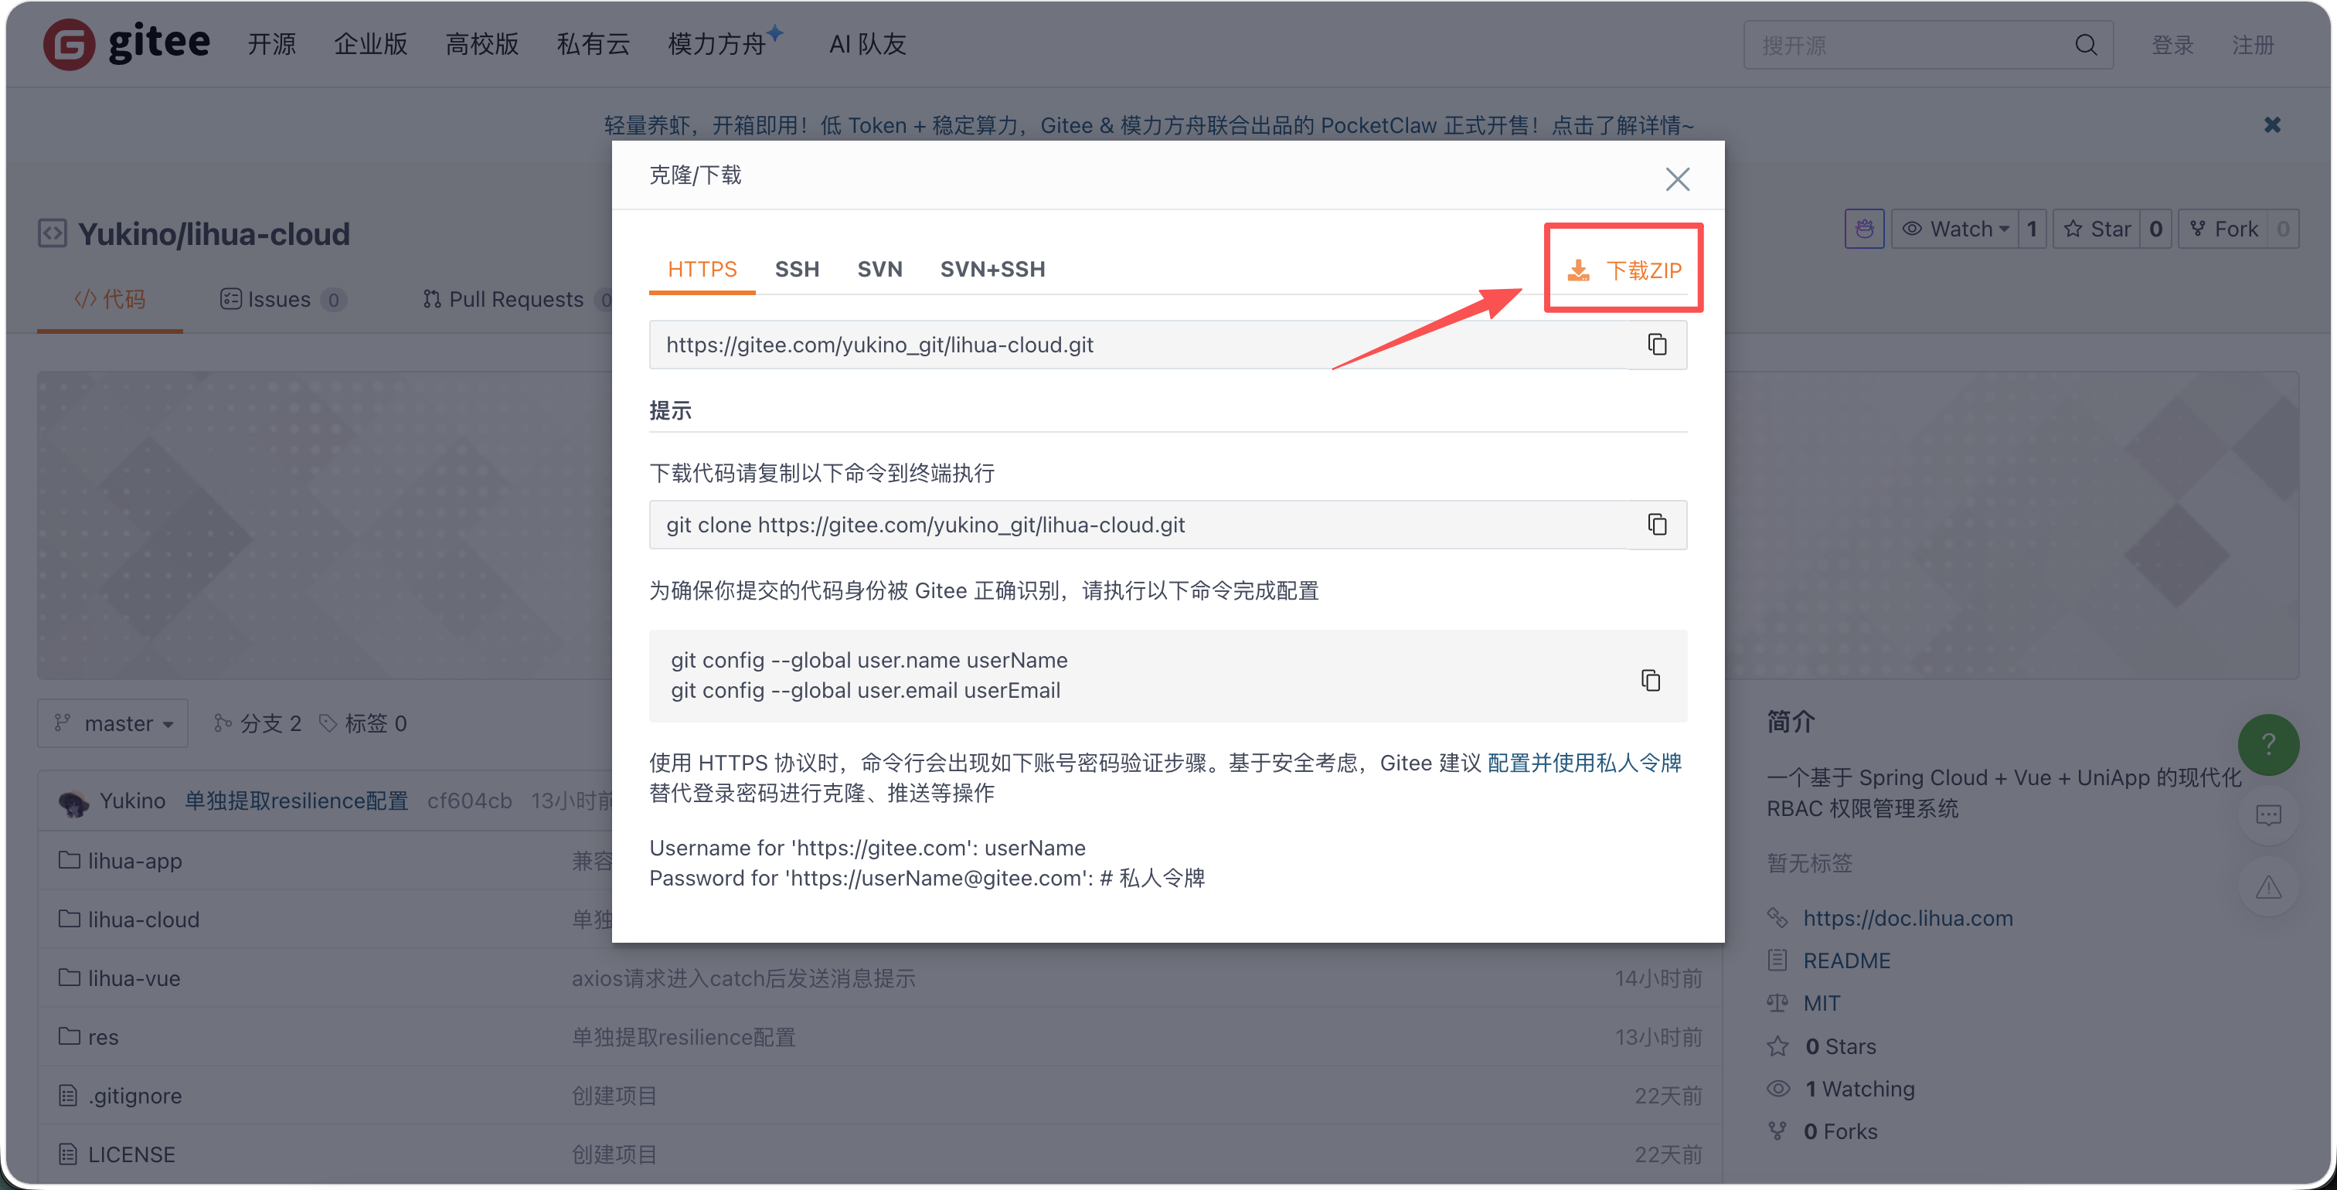Image resolution: width=2337 pixels, height=1190 pixels.
Task: Open the res folder
Action: coord(104,1037)
